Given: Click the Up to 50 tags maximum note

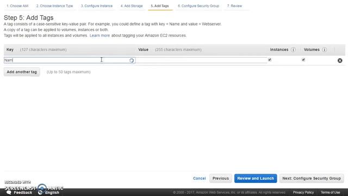Looking at the screenshot, I should (69, 72).
